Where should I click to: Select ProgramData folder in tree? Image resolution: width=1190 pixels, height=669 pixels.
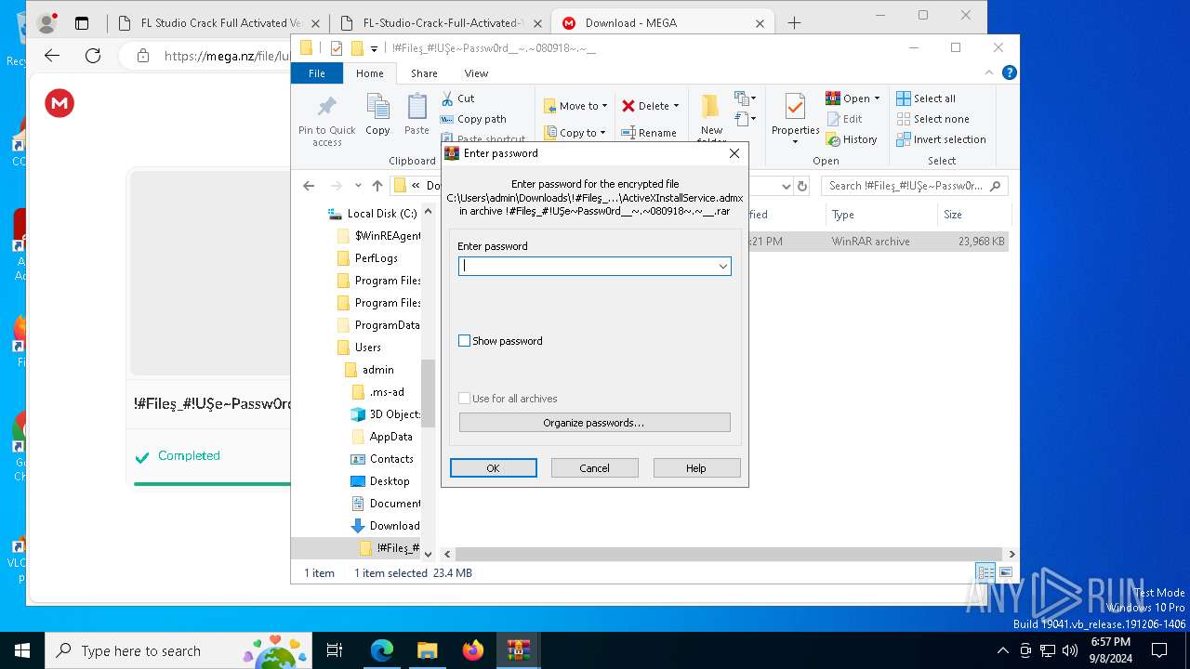pos(377,325)
